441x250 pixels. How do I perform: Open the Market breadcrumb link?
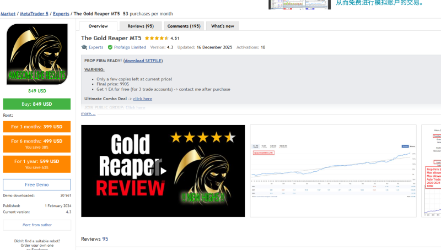click(8, 14)
